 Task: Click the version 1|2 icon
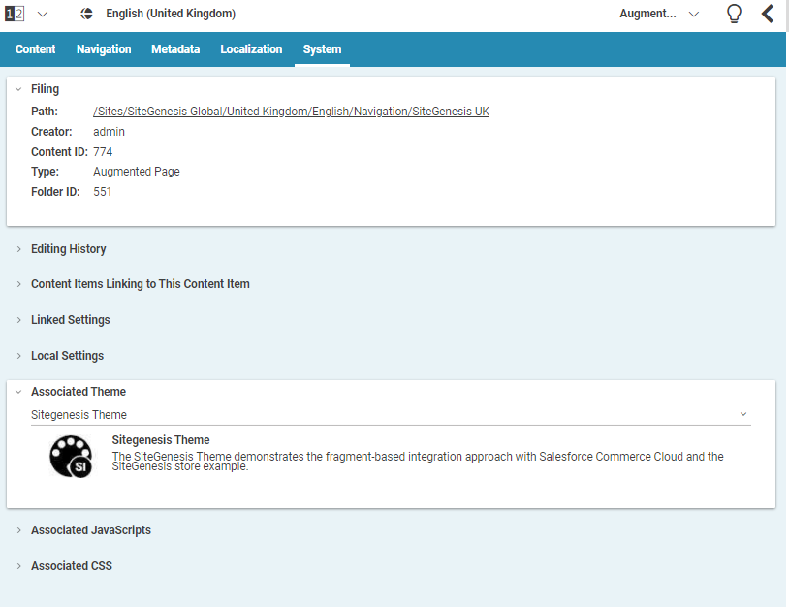tap(15, 14)
